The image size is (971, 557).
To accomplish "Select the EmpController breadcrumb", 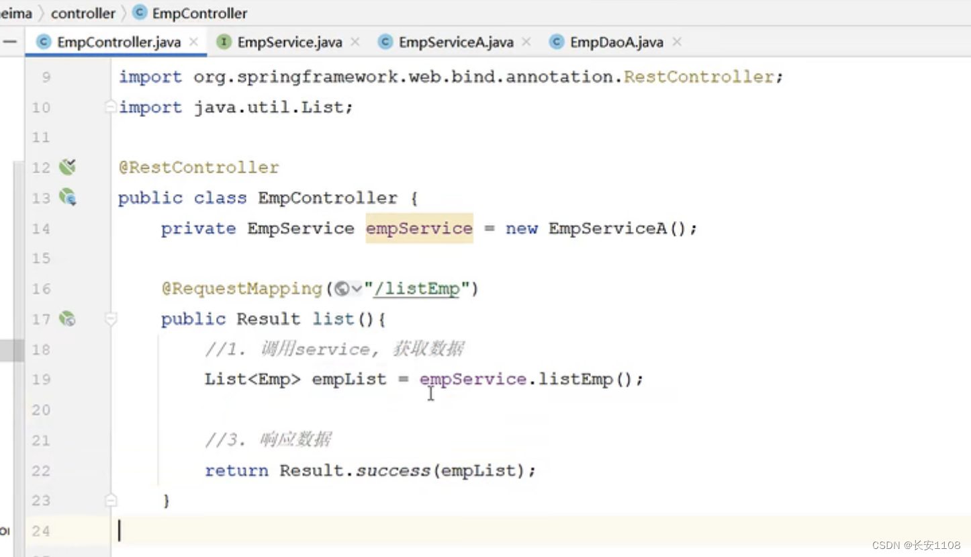I will [199, 13].
